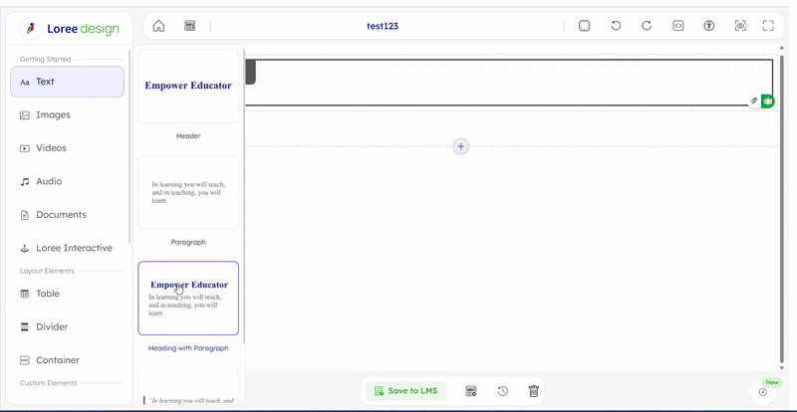This screenshot has width=797, height=412.
Task: Click the canvas vertical scrollbar
Action: click(x=782, y=208)
